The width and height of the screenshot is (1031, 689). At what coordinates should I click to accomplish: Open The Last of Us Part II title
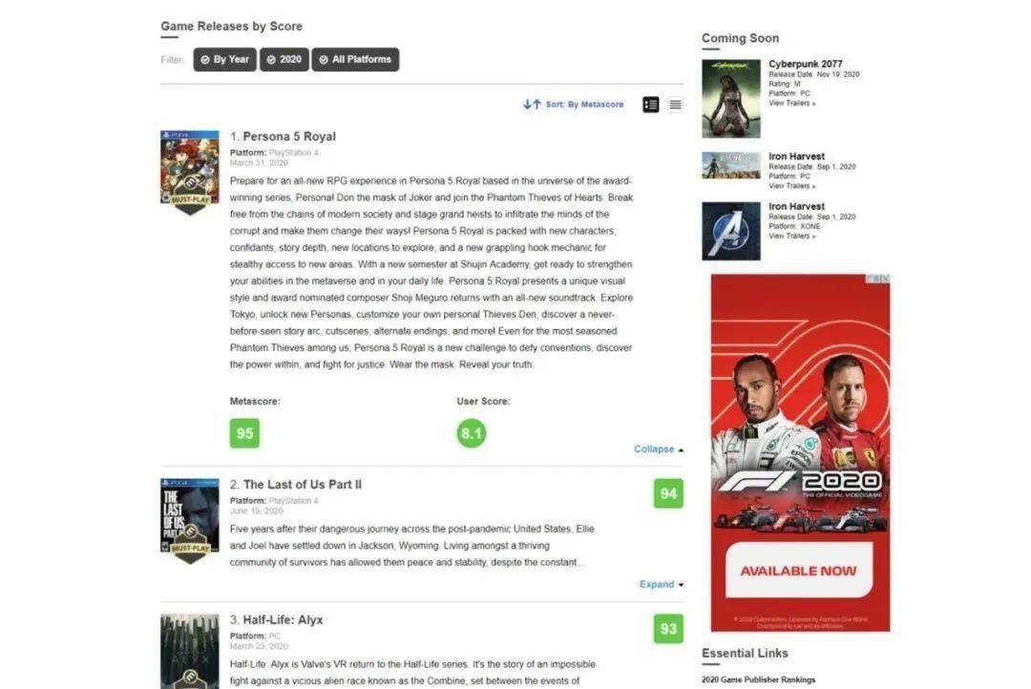coord(303,485)
